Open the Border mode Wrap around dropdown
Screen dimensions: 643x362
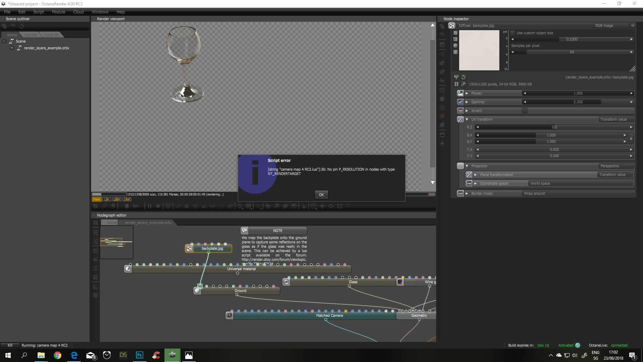(x=578, y=193)
